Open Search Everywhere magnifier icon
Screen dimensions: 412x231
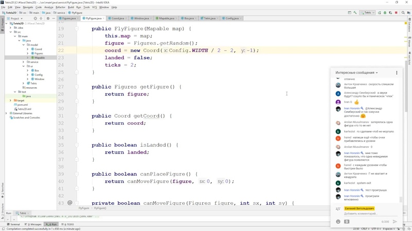click(403, 12)
